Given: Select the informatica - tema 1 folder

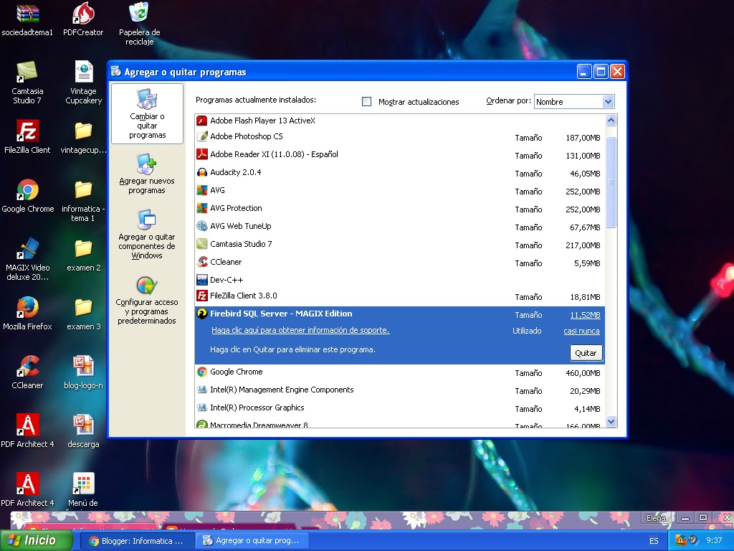Looking at the screenshot, I should click(83, 201).
